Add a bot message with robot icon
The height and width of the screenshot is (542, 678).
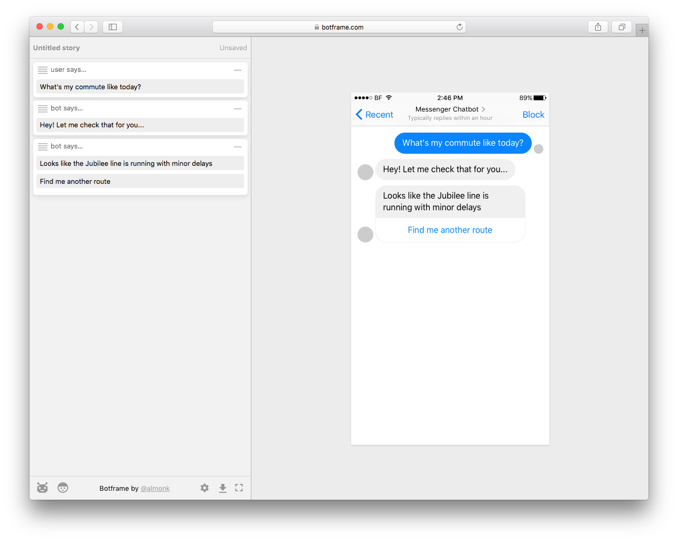[42, 488]
